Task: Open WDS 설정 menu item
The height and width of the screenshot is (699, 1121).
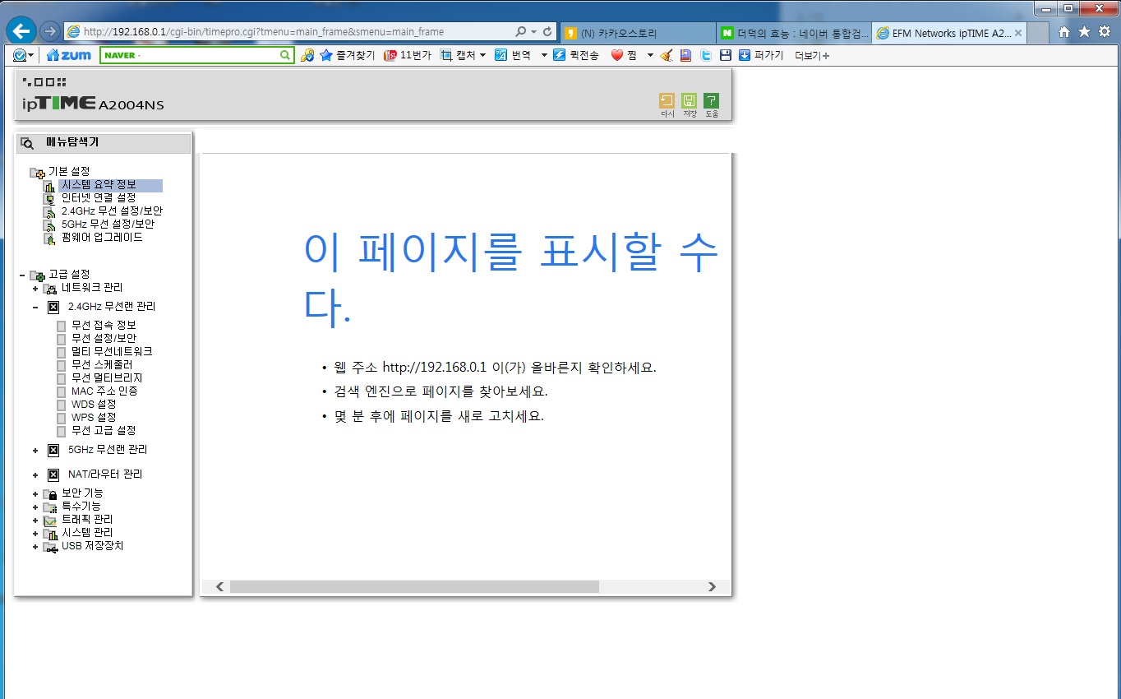Action: point(94,404)
